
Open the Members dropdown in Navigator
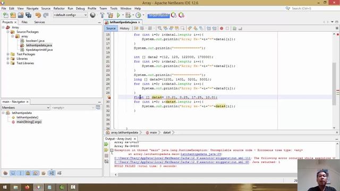point(26,108)
